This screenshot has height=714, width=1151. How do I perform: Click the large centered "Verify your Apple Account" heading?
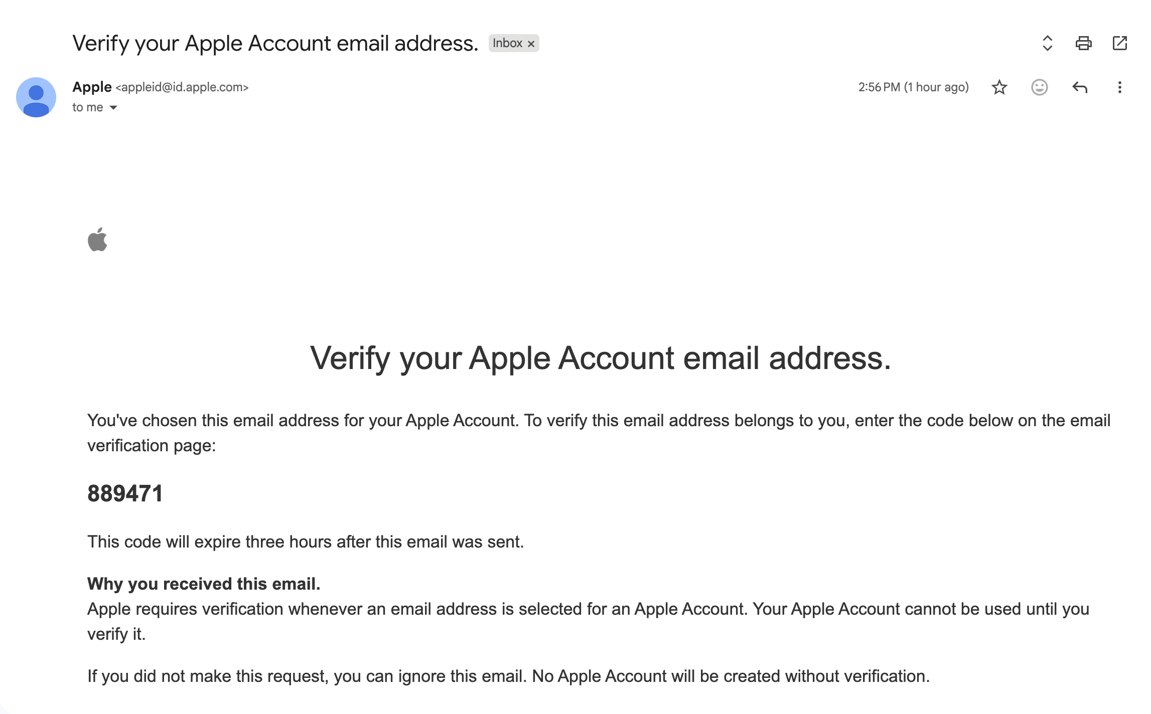pos(600,358)
